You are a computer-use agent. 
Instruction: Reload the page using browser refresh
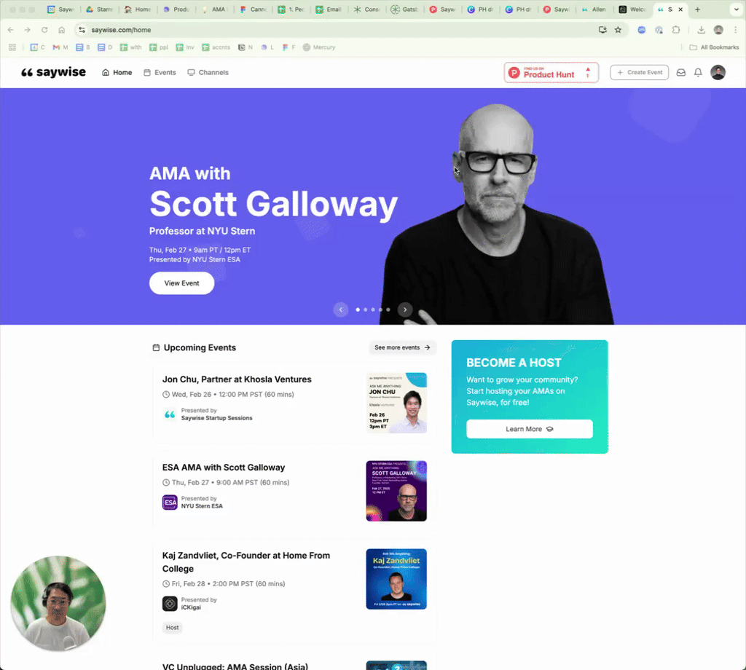[44, 29]
